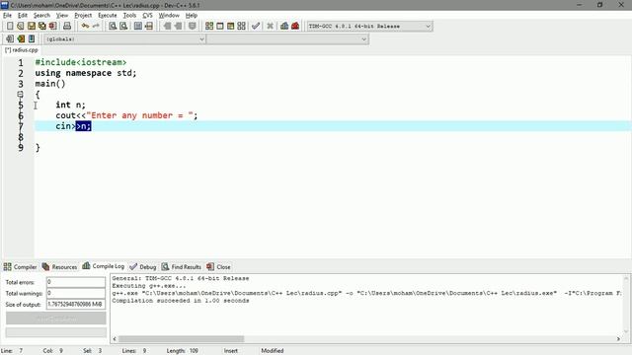632x355 pixels.
Task: Save the current file via floppy icon
Action: click(32, 27)
